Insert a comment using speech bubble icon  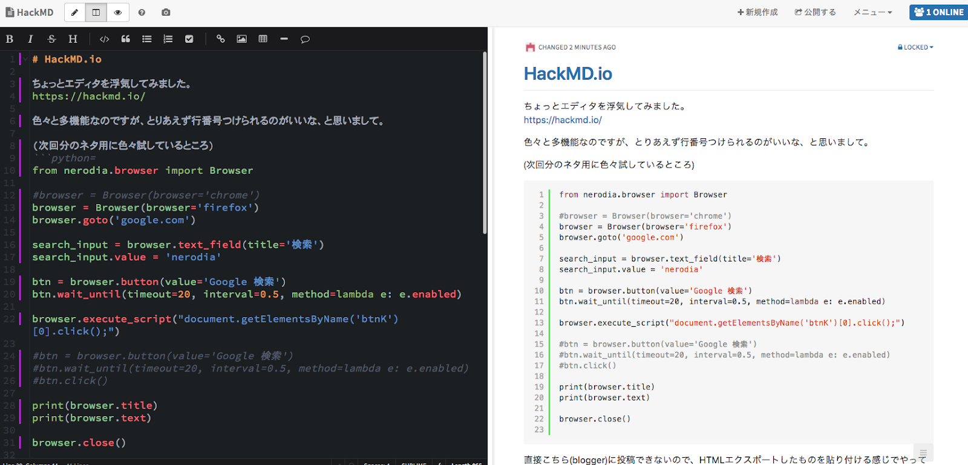(x=306, y=39)
